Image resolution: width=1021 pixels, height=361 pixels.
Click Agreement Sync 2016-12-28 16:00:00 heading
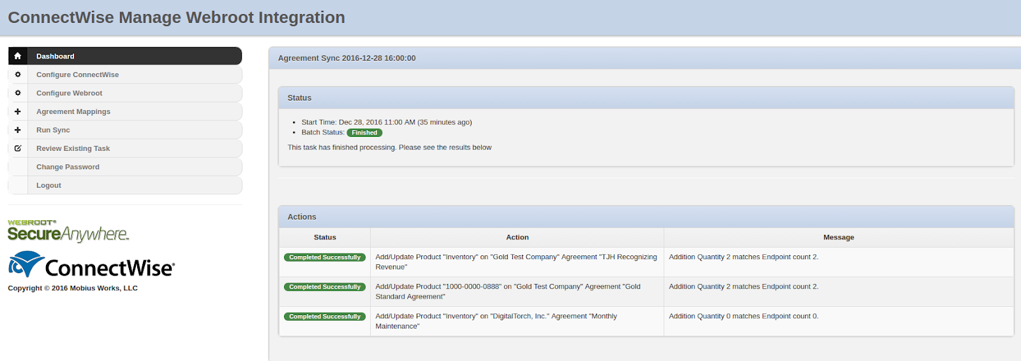pyautogui.click(x=347, y=58)
